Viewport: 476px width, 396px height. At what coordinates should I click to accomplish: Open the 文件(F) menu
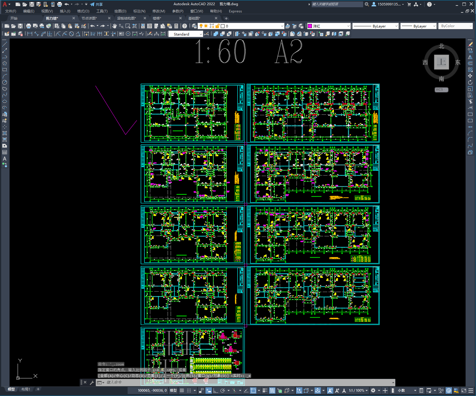[x=11, y=11]
